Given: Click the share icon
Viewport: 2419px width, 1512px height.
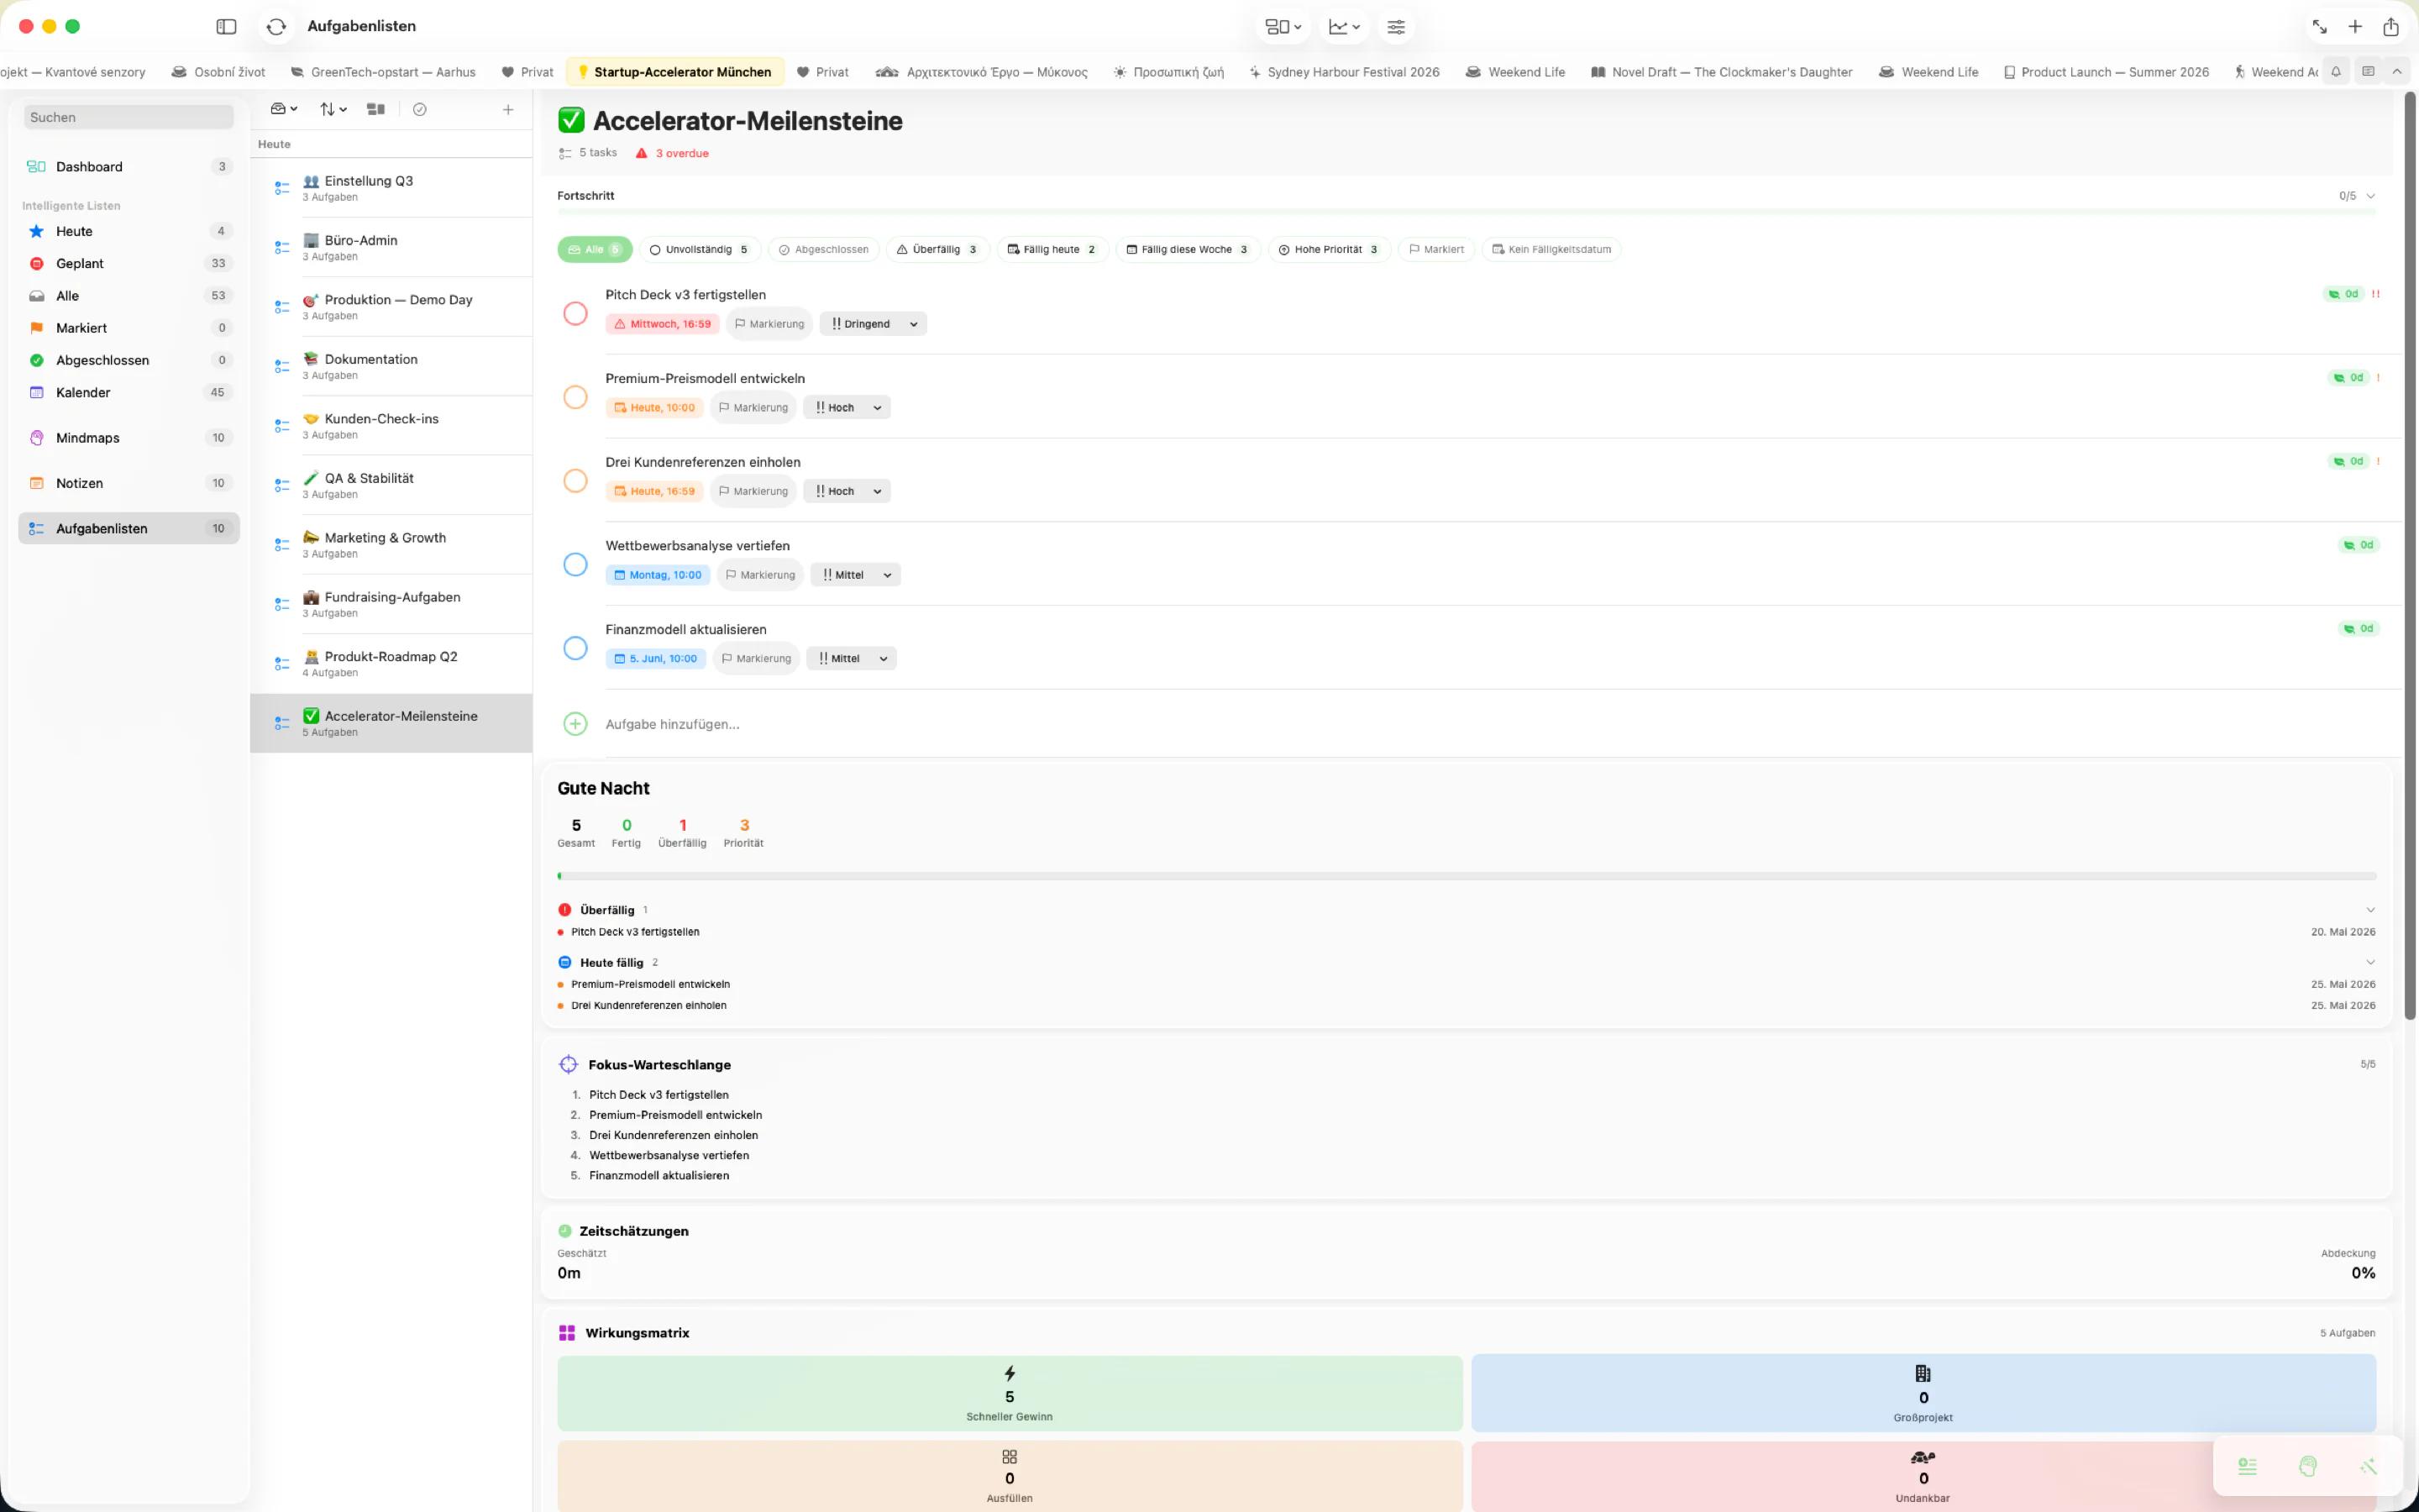Looking at the screenshot, I should pyautogui.click(x=2391, y=27).
